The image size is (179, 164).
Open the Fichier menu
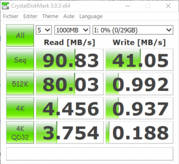[11, 16]
